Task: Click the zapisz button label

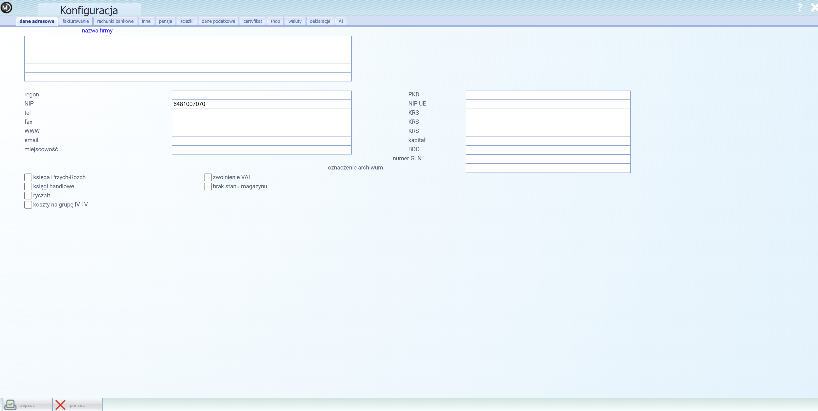Action: point(27,406)
